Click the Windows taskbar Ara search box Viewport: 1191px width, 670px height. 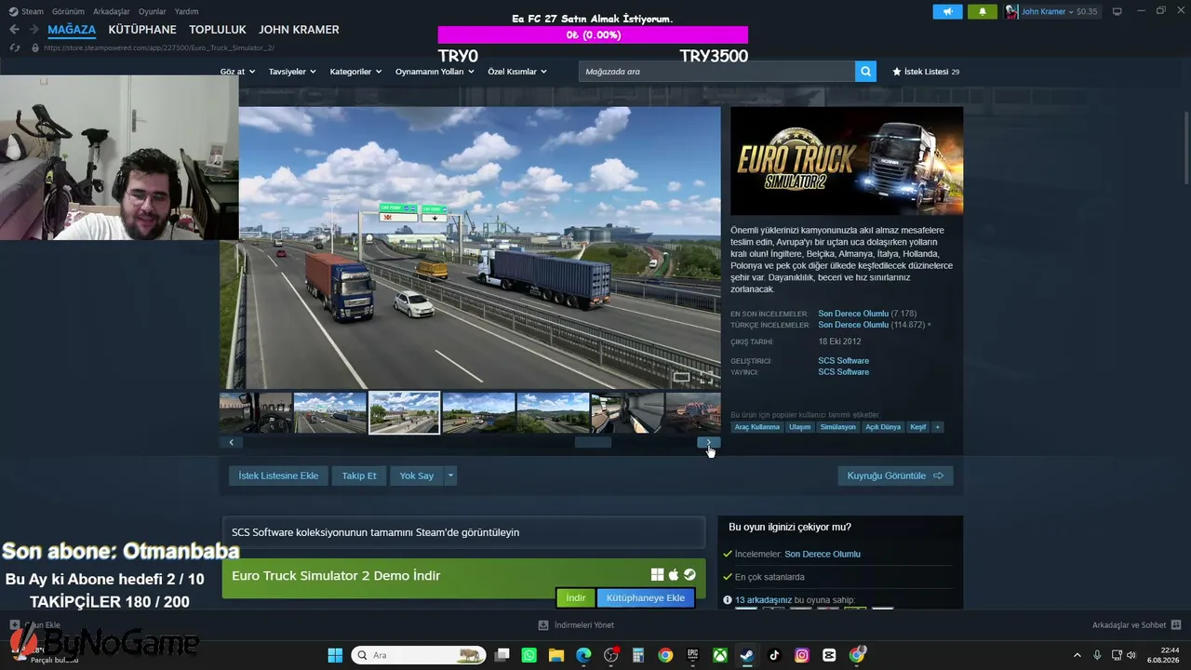[419, 655]
